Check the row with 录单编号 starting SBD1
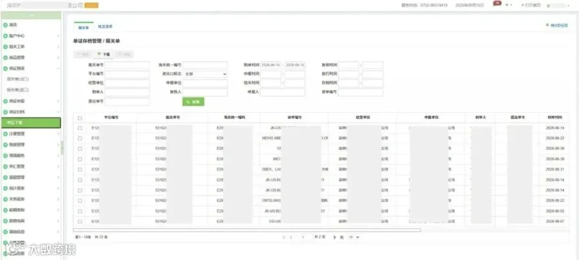The width and height of the screenshot is (579, 260). (80, 169)
